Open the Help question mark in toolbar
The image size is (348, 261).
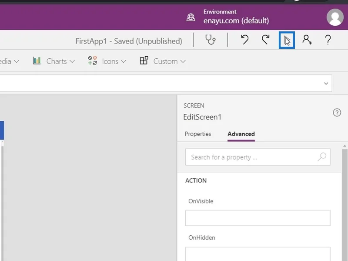[x=328, y=40]
